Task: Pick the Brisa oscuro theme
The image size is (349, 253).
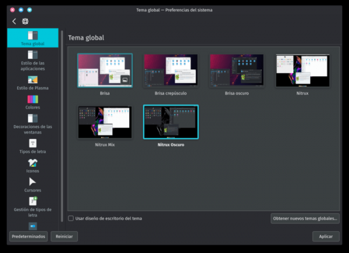Action: (237, 71)
